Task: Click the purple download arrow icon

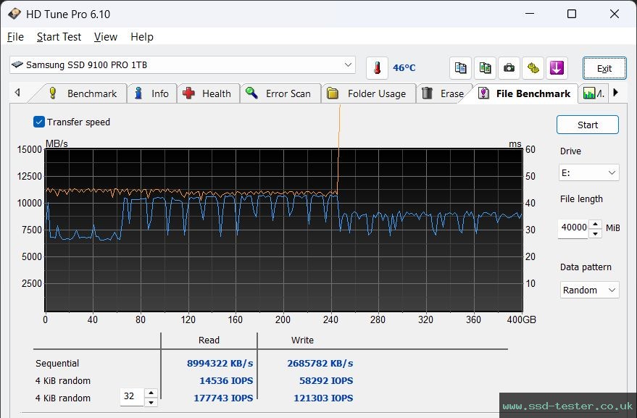Action: pos(557,67)
